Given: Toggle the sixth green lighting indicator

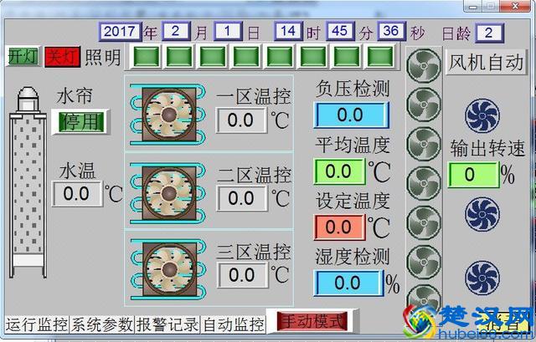Looking at the screenshot, I should point(313,57).
